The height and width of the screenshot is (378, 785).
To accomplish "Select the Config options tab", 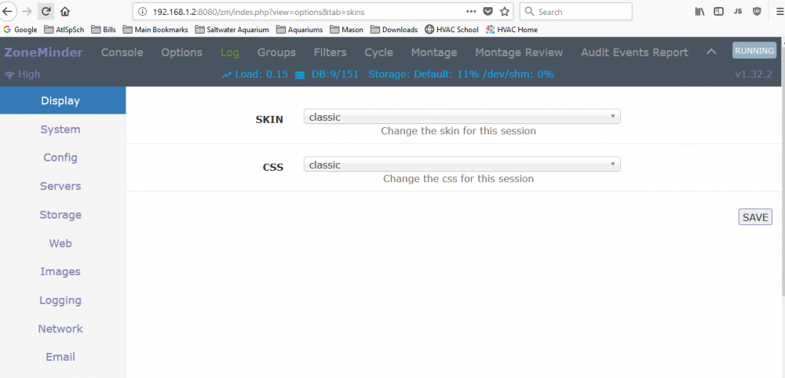I will [x=60, y=158].
